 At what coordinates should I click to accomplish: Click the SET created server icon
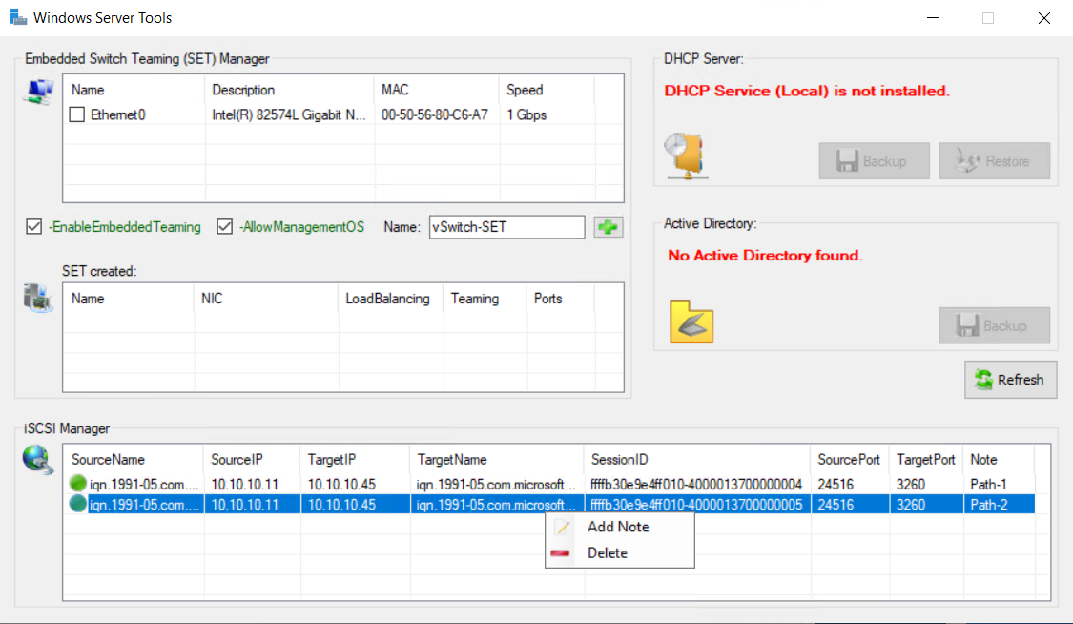point(36,298)
